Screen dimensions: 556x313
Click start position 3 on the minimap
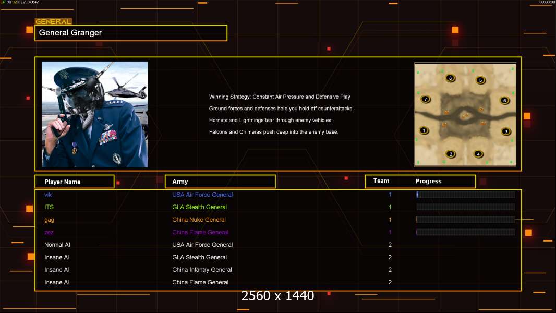pyautogui.click(x=506, y=131)
